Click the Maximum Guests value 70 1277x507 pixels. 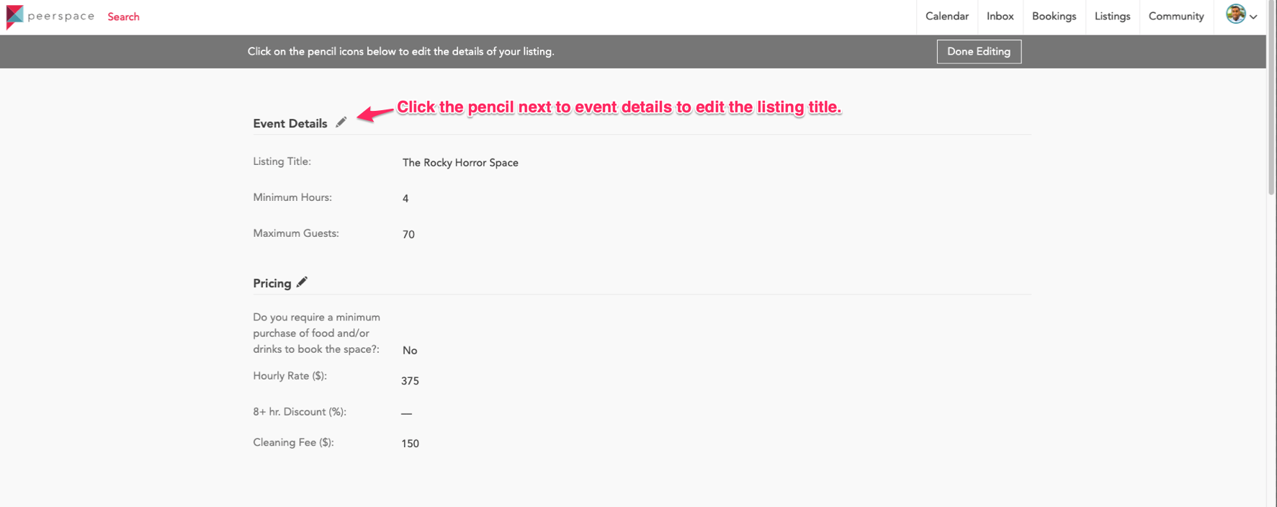coord(408,235)
